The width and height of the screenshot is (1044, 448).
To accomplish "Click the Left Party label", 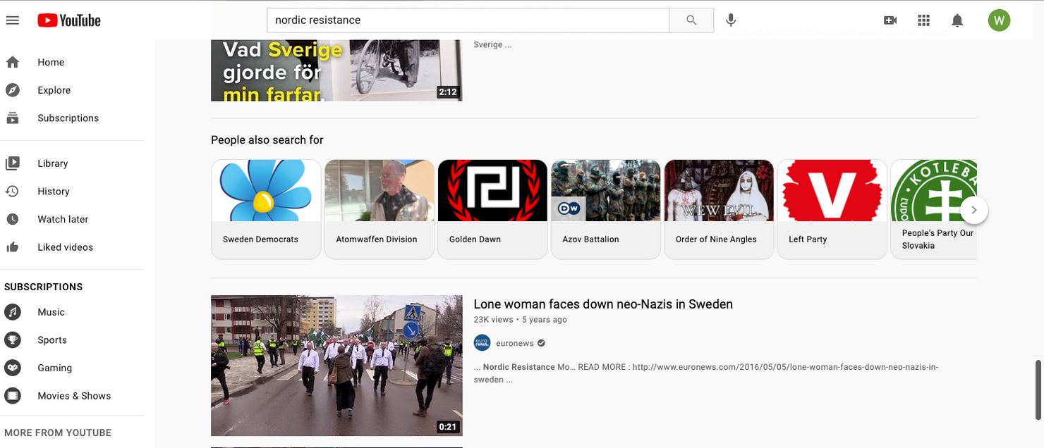I will coord(808,239).
